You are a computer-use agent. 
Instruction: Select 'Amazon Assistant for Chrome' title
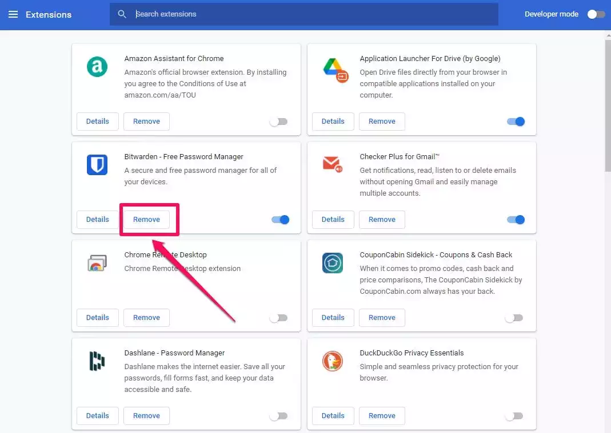[x=174, y=59]
